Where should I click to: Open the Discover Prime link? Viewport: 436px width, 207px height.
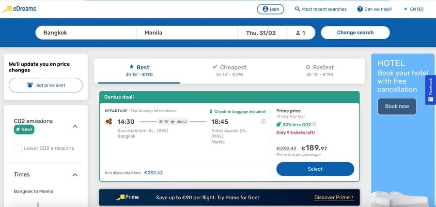[x=334, y=197]
